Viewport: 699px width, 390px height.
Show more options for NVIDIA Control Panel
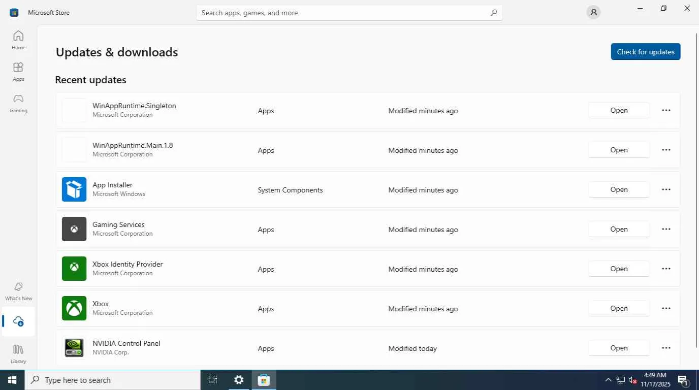click(x=666, y=348)
